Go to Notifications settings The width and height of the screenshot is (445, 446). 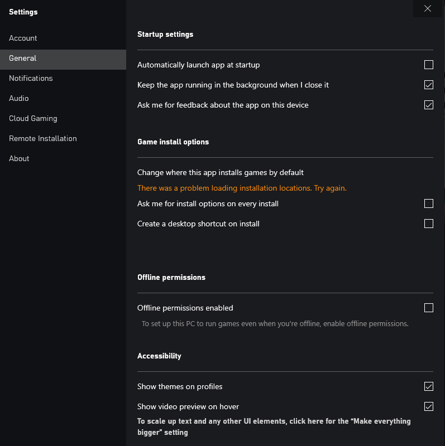[x=31, y=78]
